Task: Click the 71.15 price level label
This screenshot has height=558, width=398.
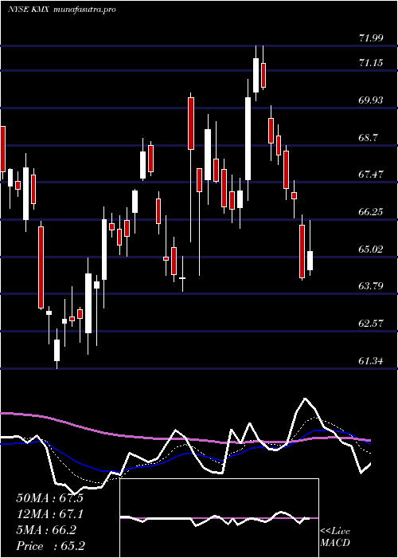Action: 371,63
